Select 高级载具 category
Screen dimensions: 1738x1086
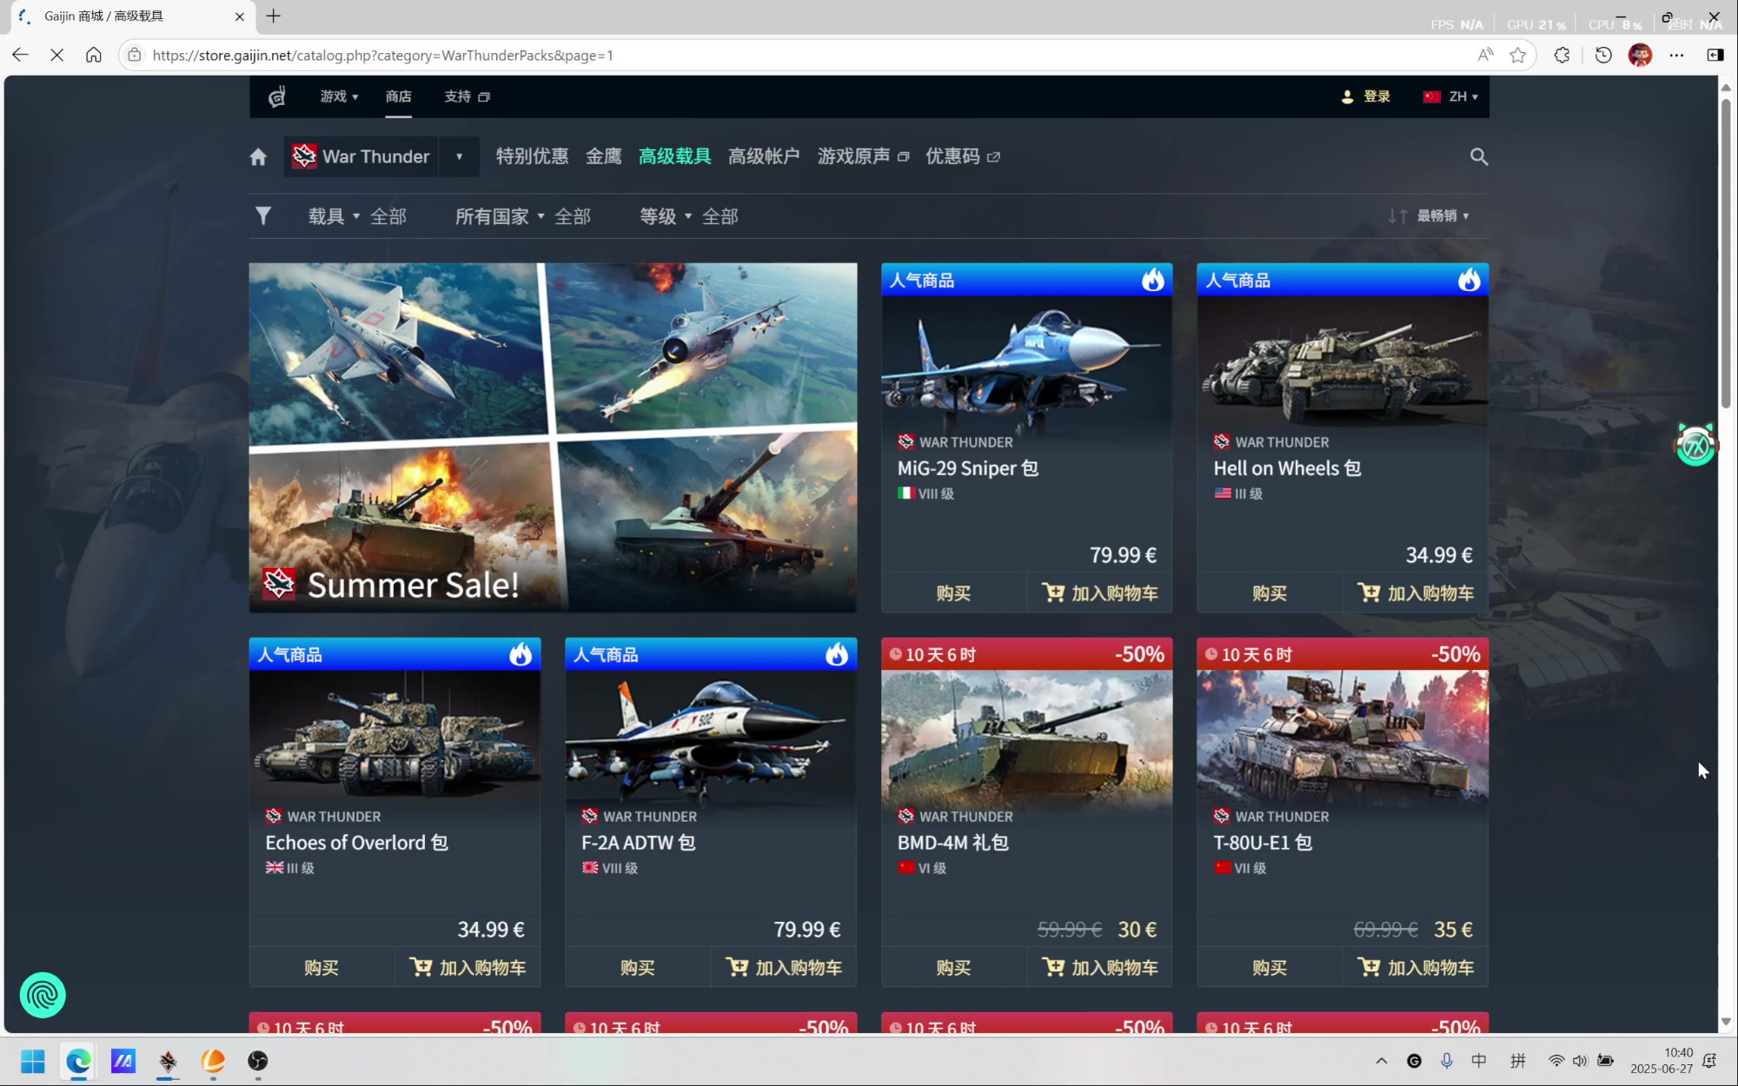coord(674,156)
